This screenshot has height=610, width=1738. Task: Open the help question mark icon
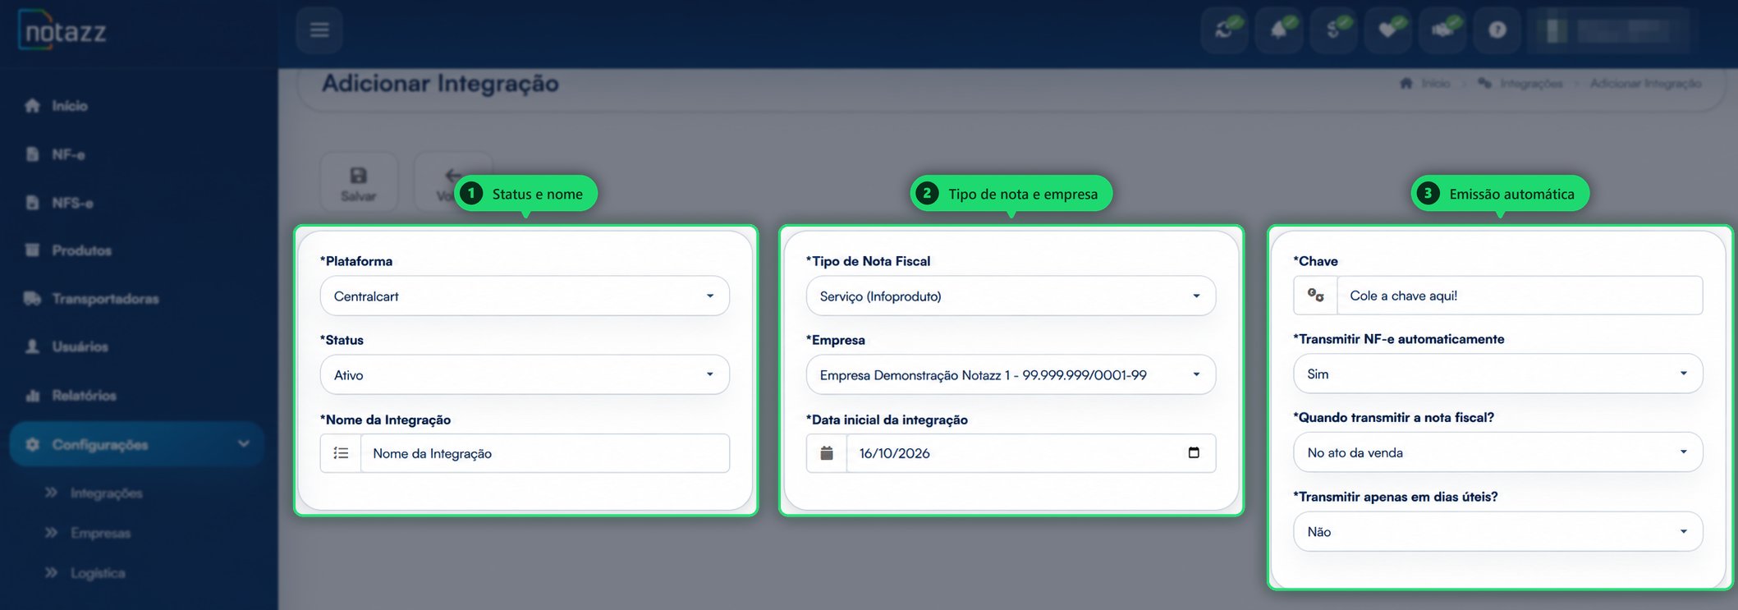click(x=1497, y=30)
